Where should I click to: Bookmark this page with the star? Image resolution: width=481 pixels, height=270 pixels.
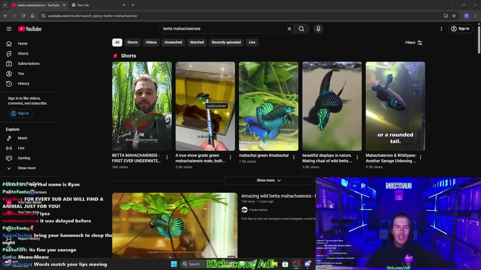click(x=454, y=16)
